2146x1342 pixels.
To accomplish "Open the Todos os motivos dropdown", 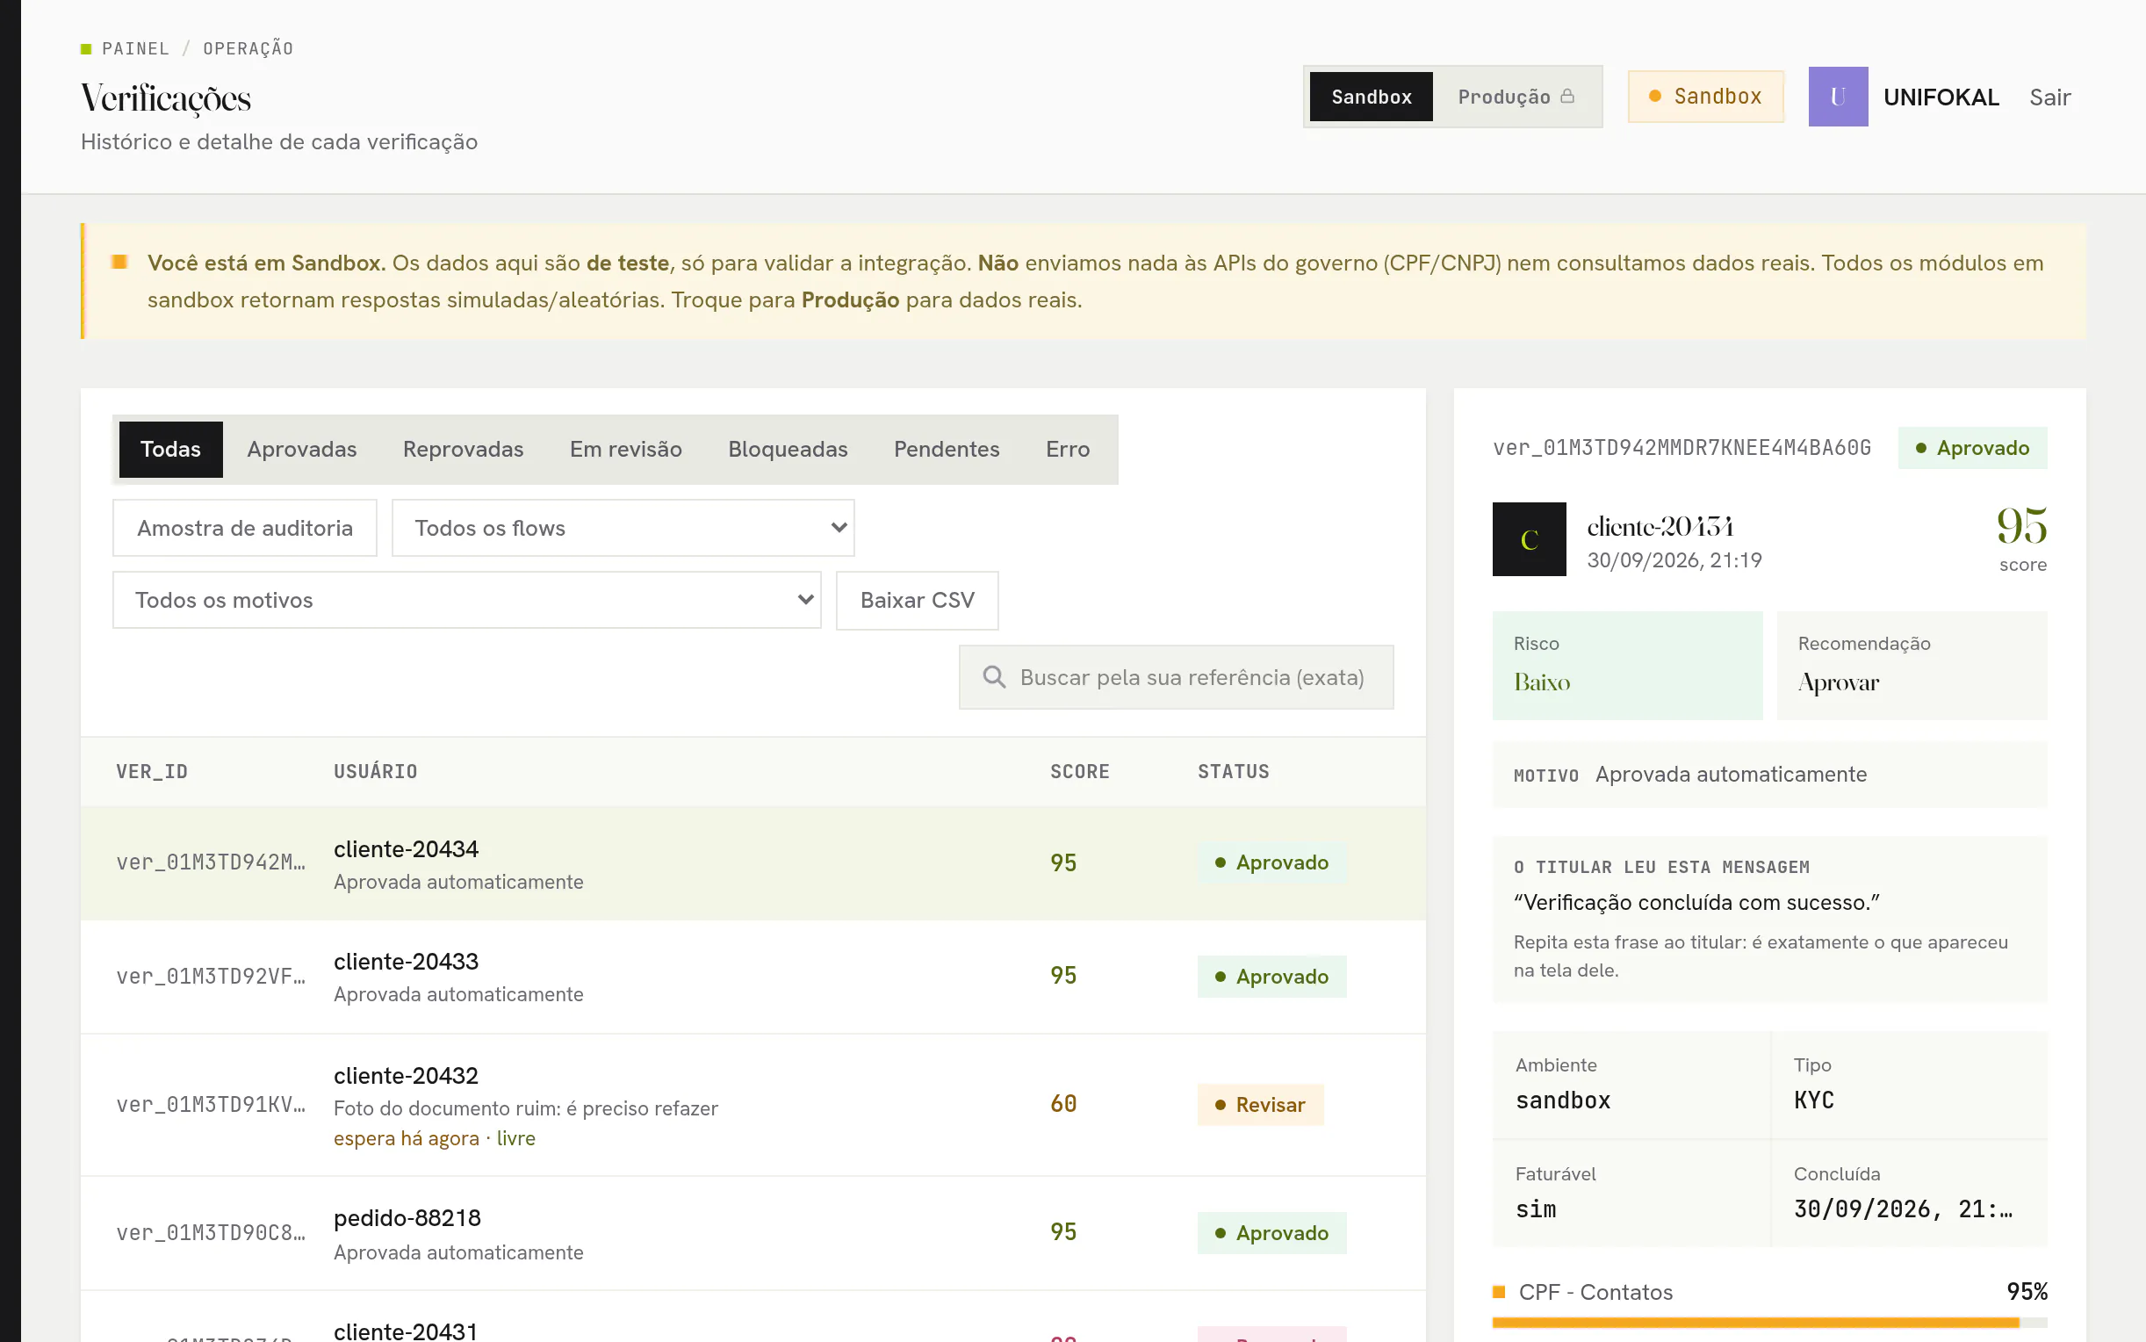I will click(x=466, y=600).
